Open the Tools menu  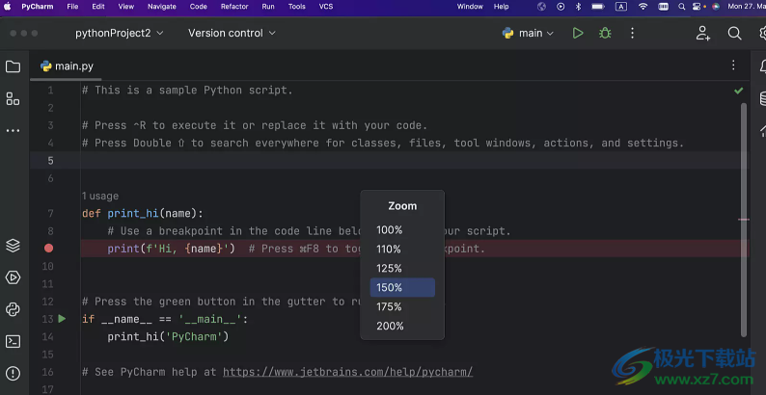296,7
